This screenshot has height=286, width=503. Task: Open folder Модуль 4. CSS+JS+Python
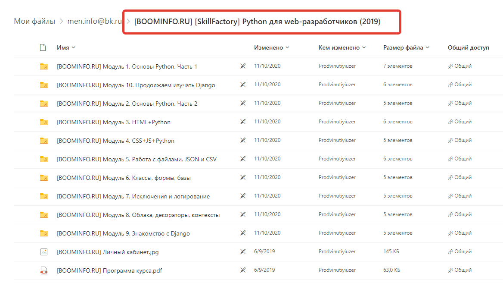pyautogui.click(x=115, y=141)
